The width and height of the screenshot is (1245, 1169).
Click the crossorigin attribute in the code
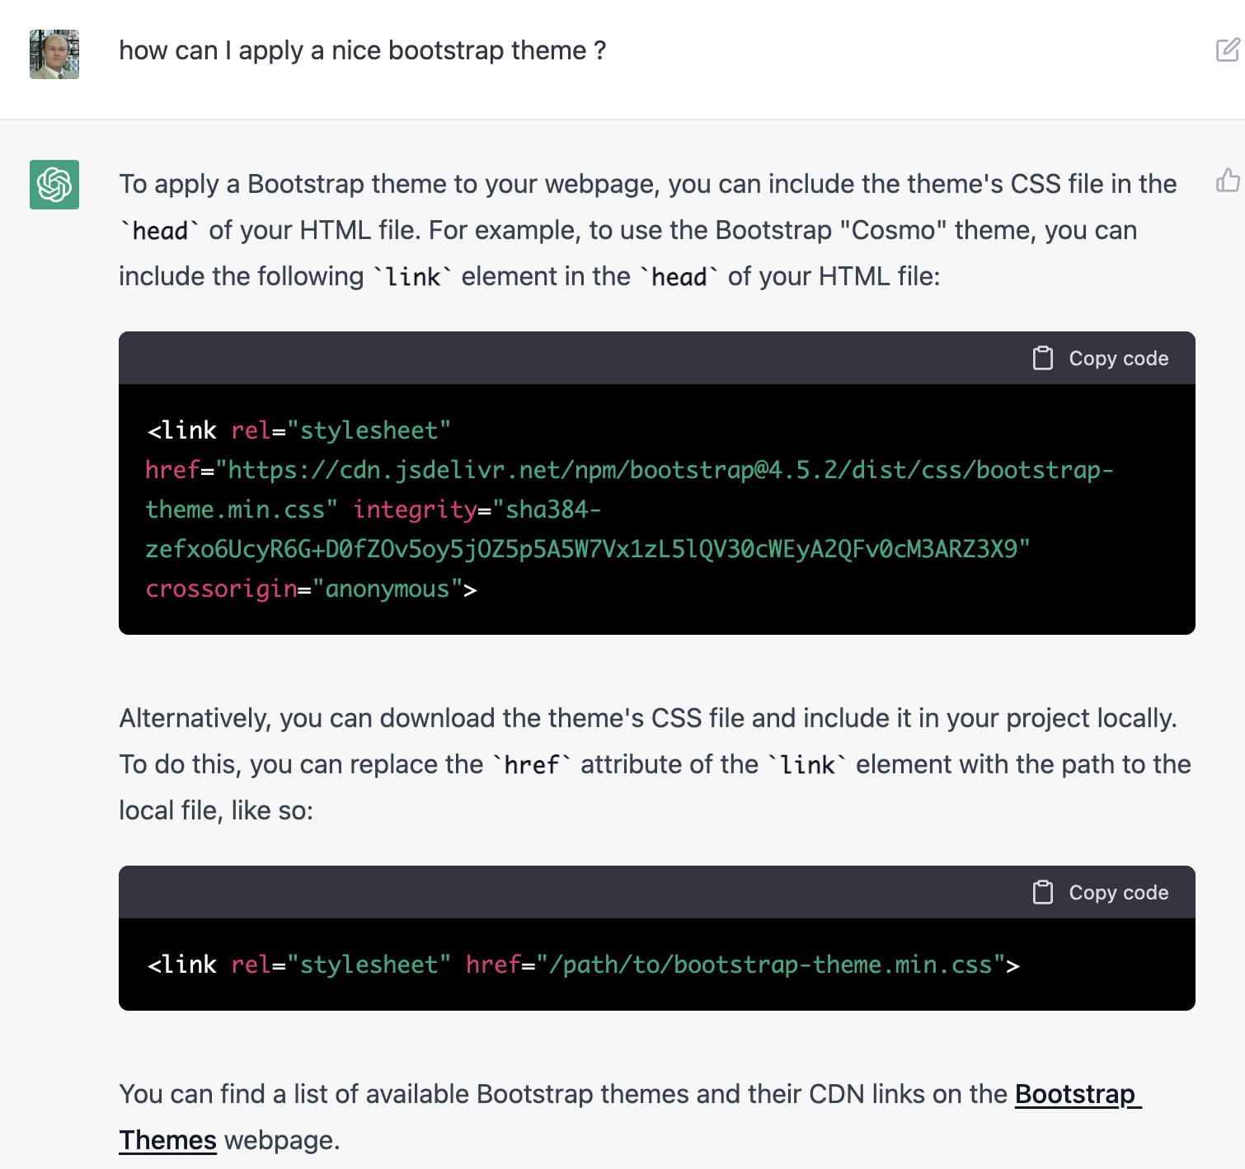[221, 589]
